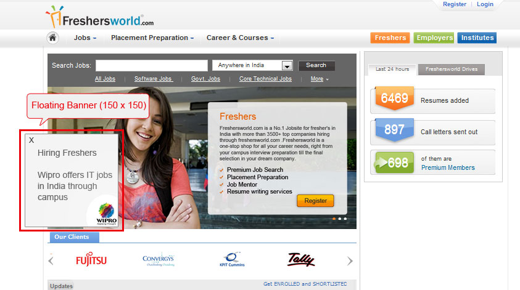This screenshot has width=520, height=290.
Task: Click the Convergys client logo
Action: (158, 260)
